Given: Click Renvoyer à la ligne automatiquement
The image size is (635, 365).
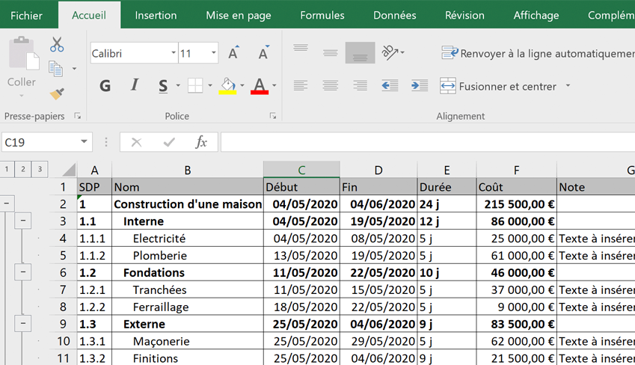Looking at the screenshot, I should pyautogui.click(x=538, y=53).
